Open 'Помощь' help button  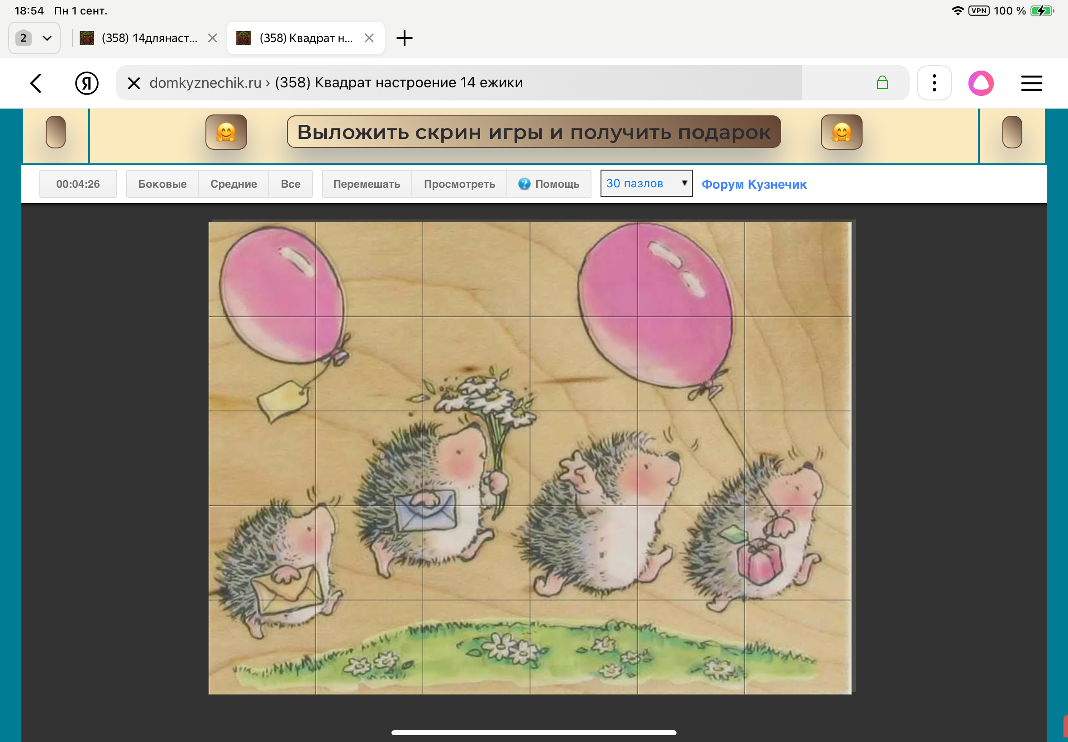pos(549,184)
